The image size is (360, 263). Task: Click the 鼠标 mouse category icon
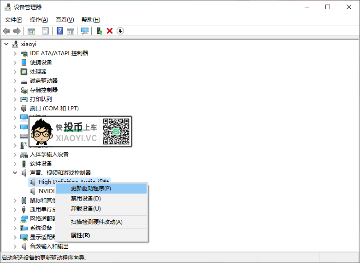tap(24, 200)
